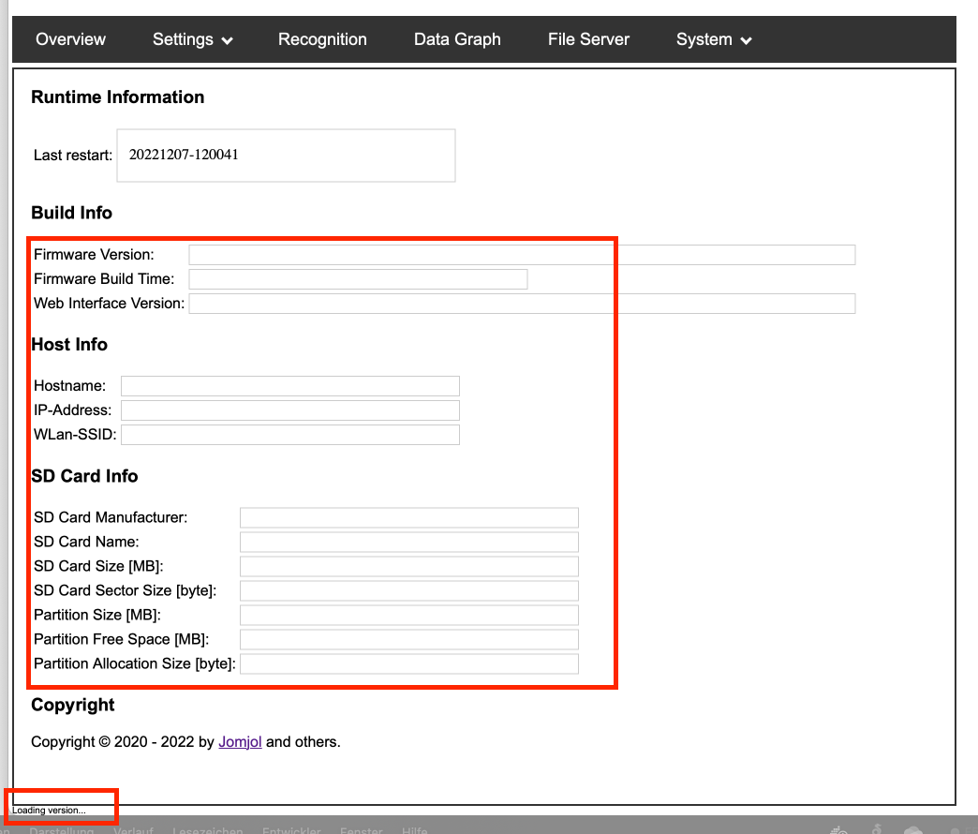Click the "Loading version..." status text
Image resolution: width=978 pixels, height=834 pixels.
click(49, 811)
